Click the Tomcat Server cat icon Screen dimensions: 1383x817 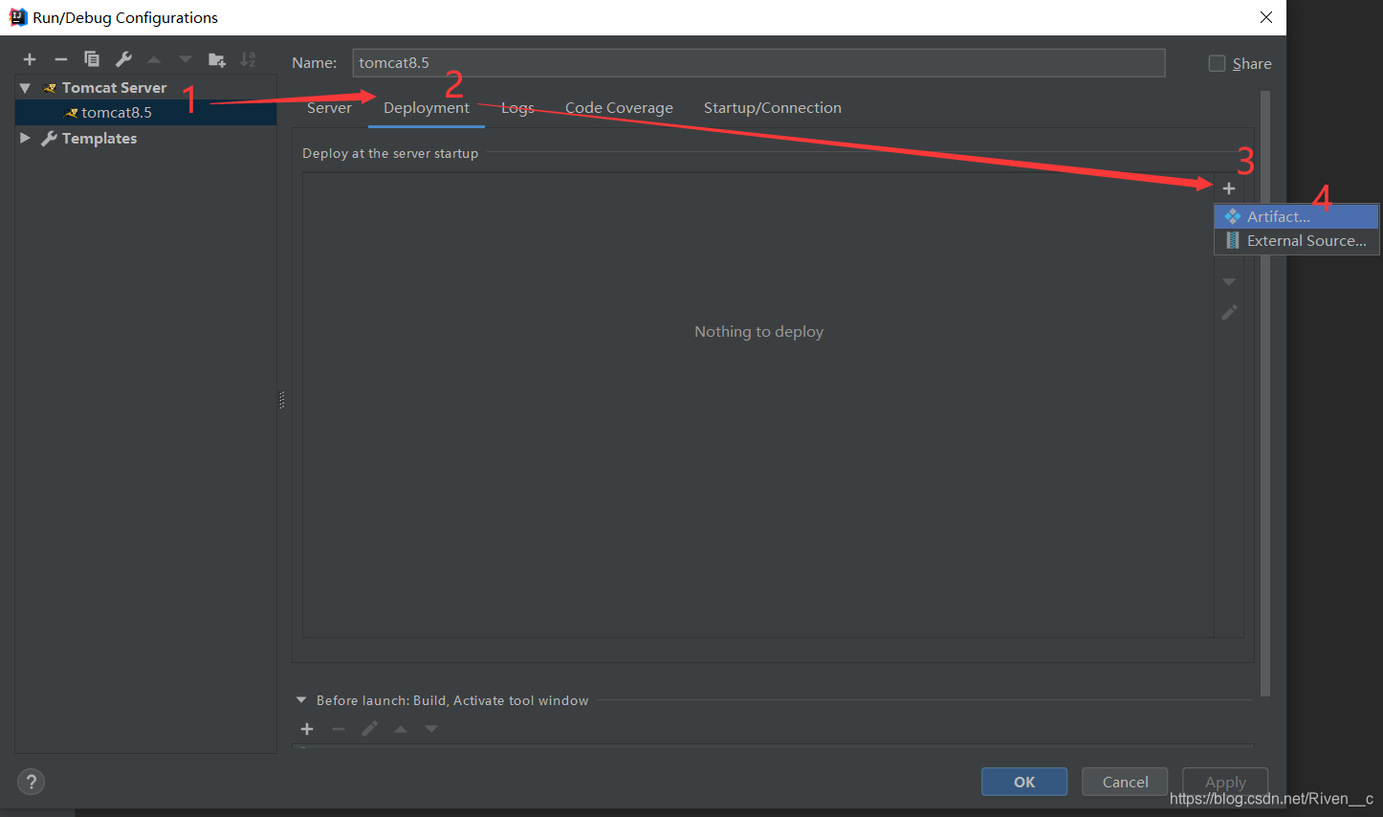[50, 88]
